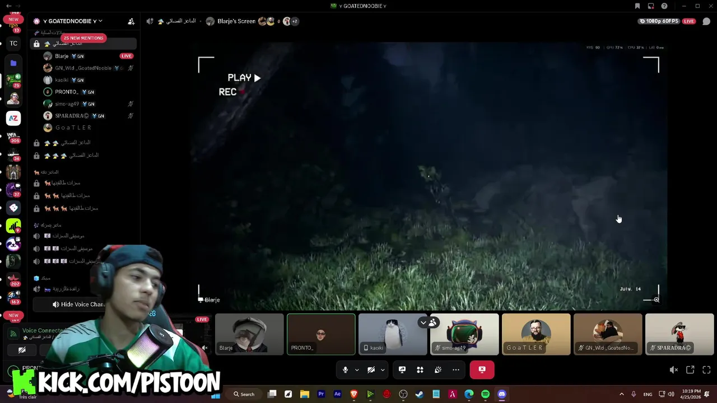Open the taskbar clock 10:19 PM

click(x=692, y=394)
